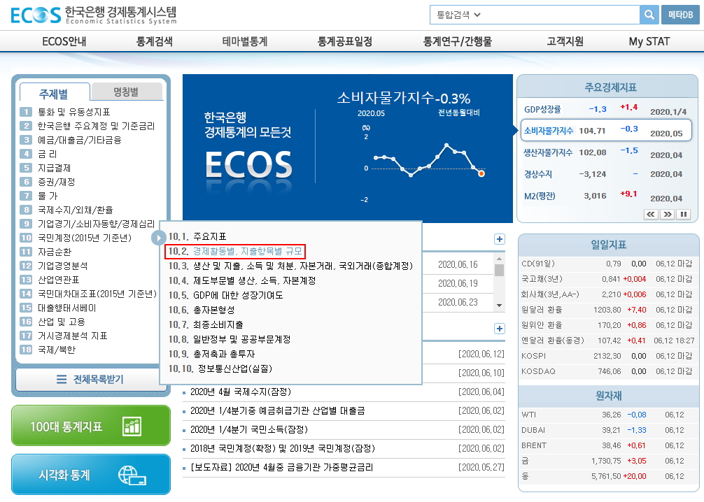Click the submenu arrow circle icon
The width and height of the screenshot is (704, 502).
[158, 237]
